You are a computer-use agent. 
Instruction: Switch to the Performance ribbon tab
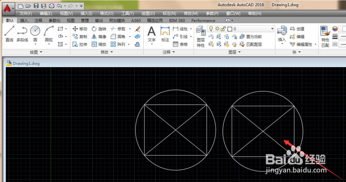203,20
